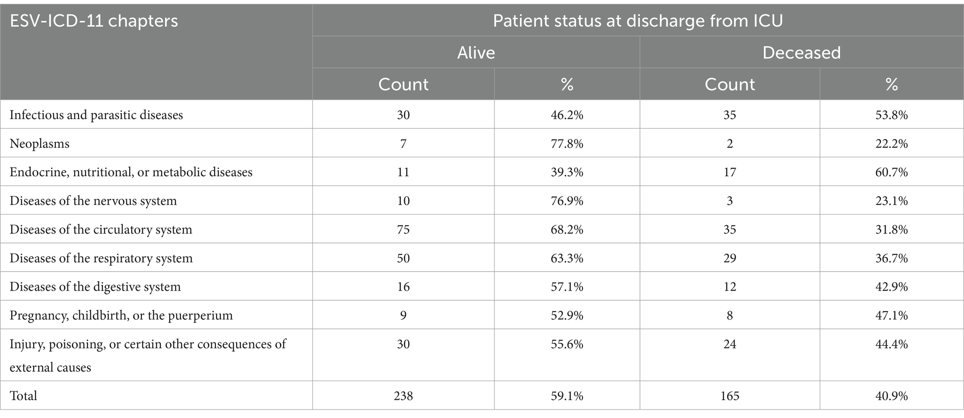Select the 77.8% alive value for Neoplasms
The width and height of the screenshot is (964, 418).
tap(567, 144)
